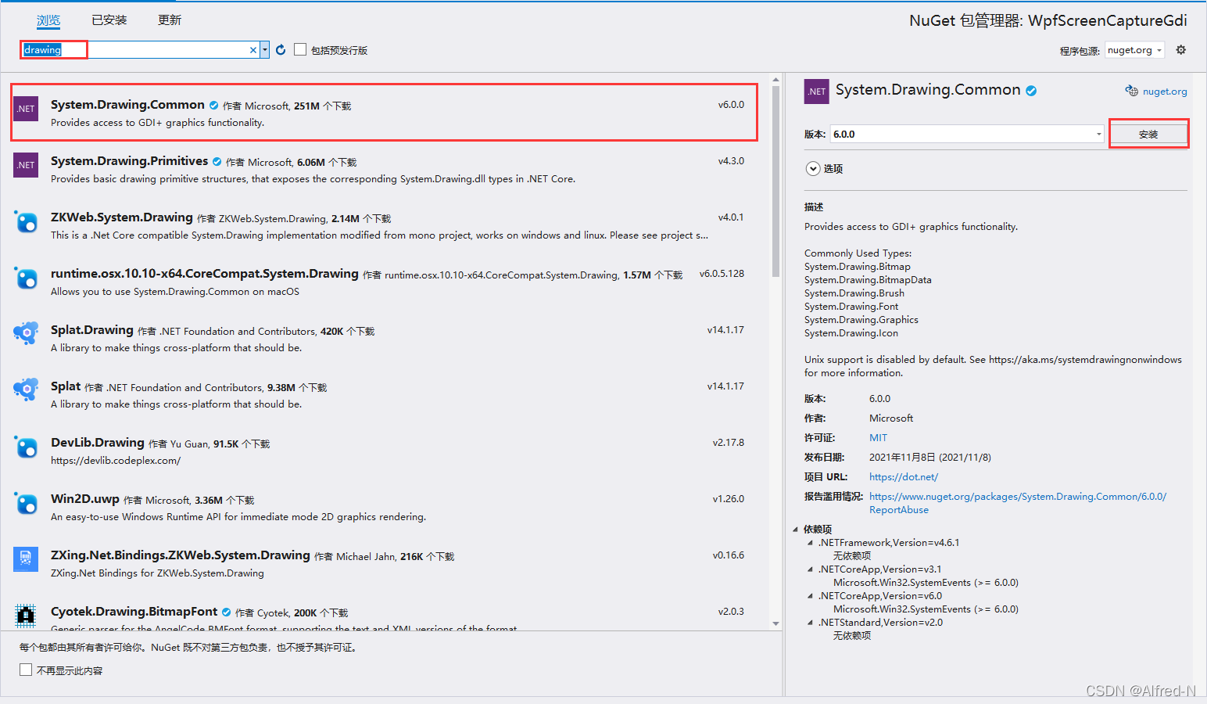
Task: Click the ZKWeb.System.Drawing package icon
Action: click(26, 221)
